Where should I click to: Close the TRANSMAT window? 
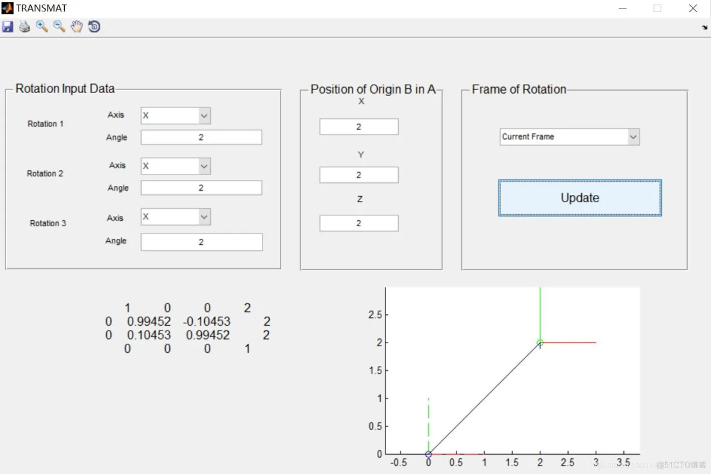tap(693, 8)
